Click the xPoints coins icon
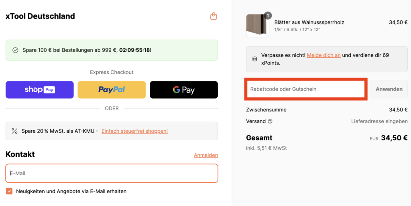 (x=254, y=59)
